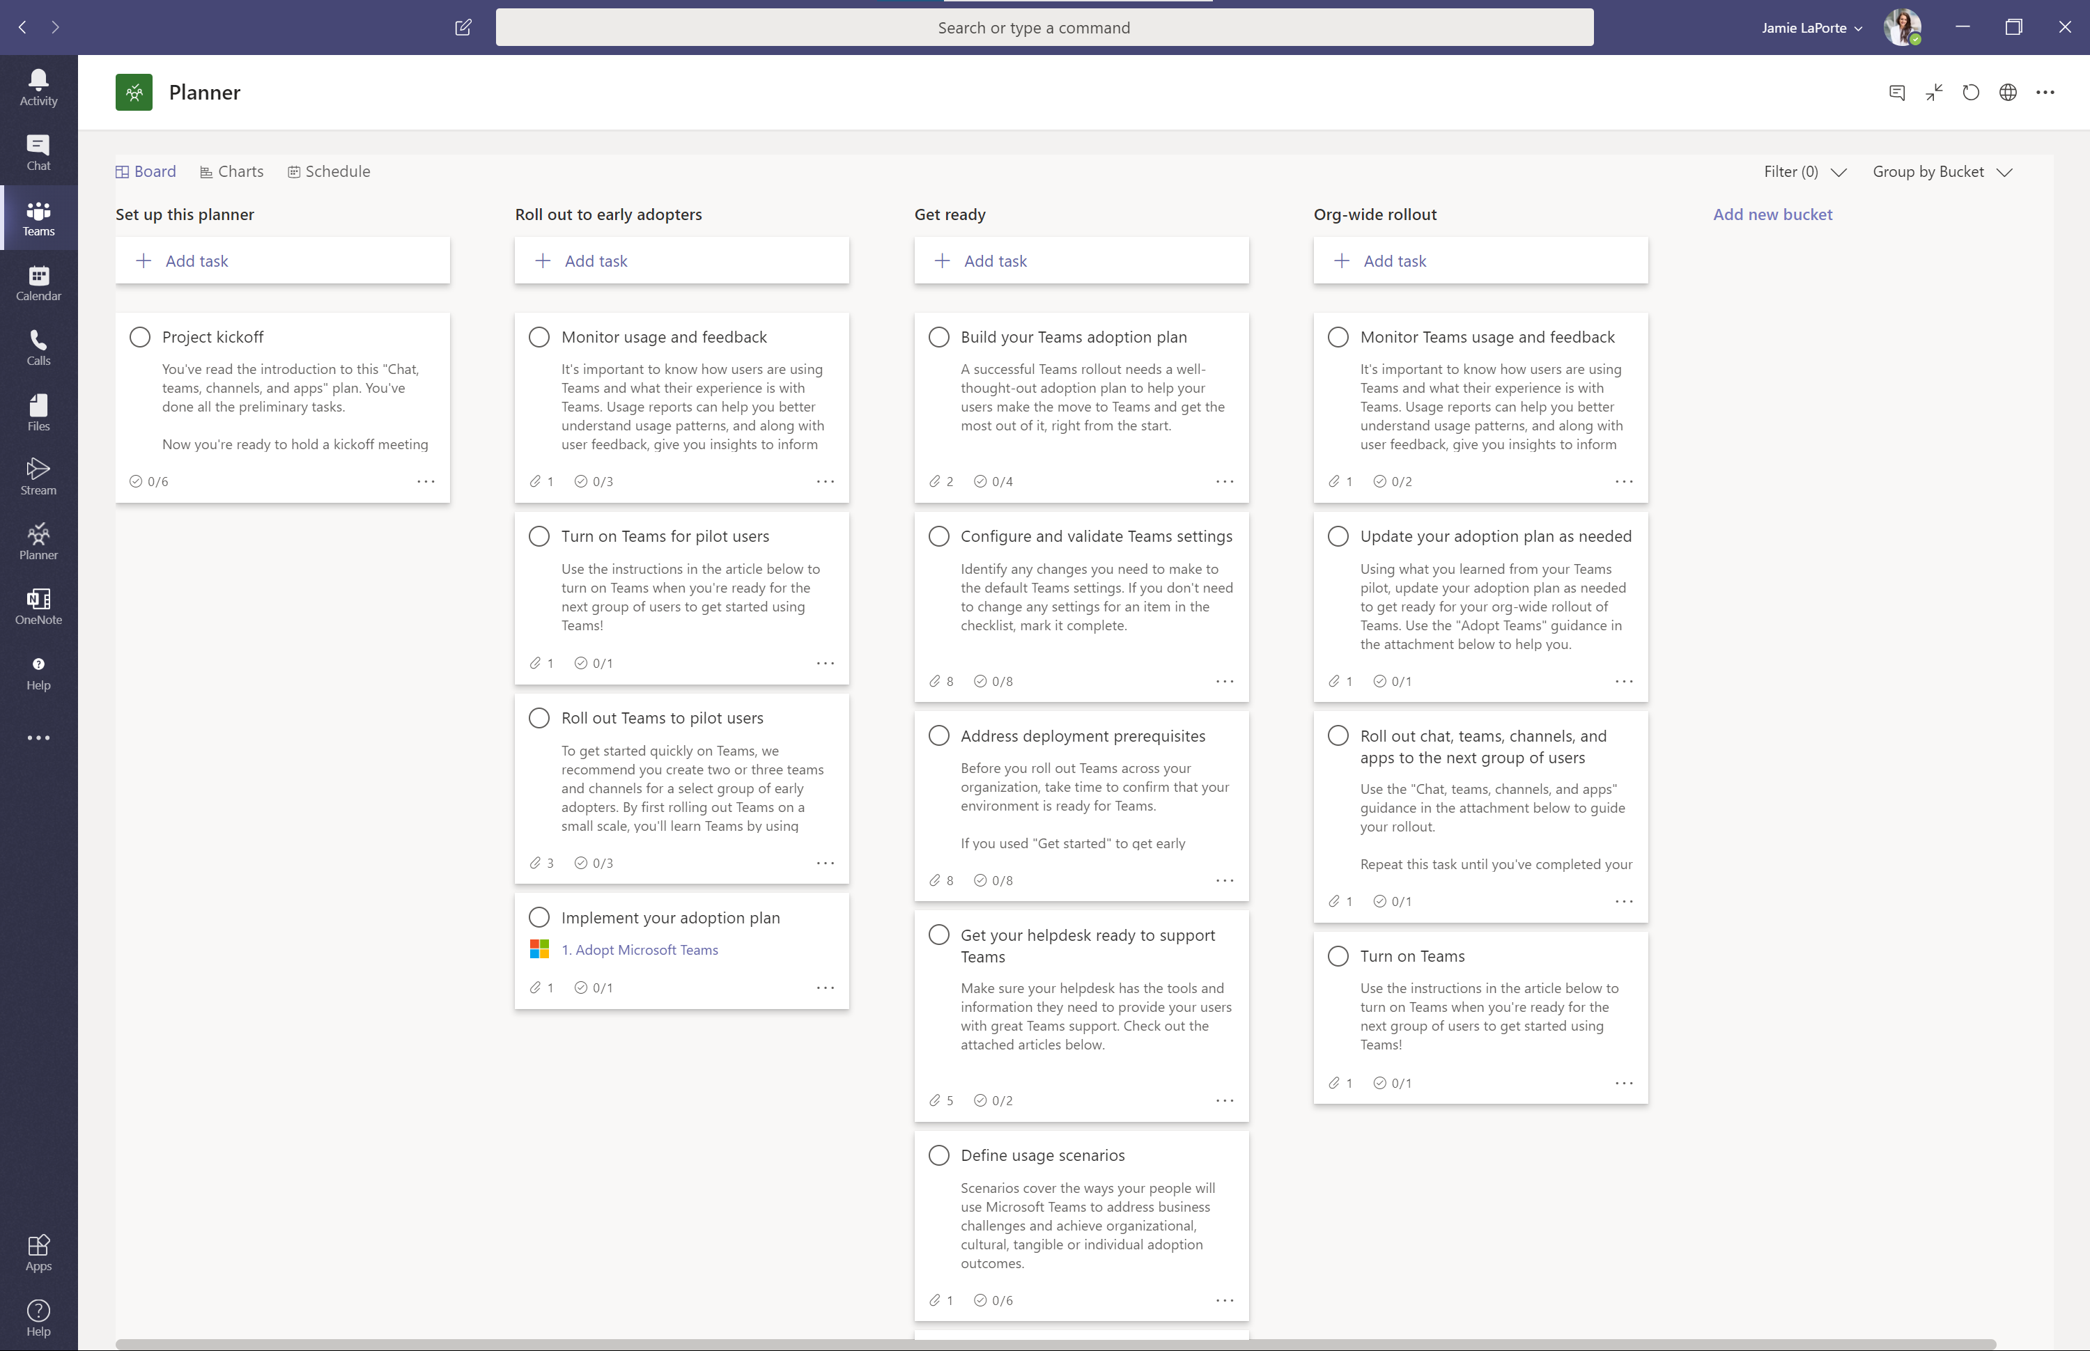This screenshot has width=2090, height=1351.
Task: Open more options on Define usage scenarios card
Action: tap(1225, 1300)
